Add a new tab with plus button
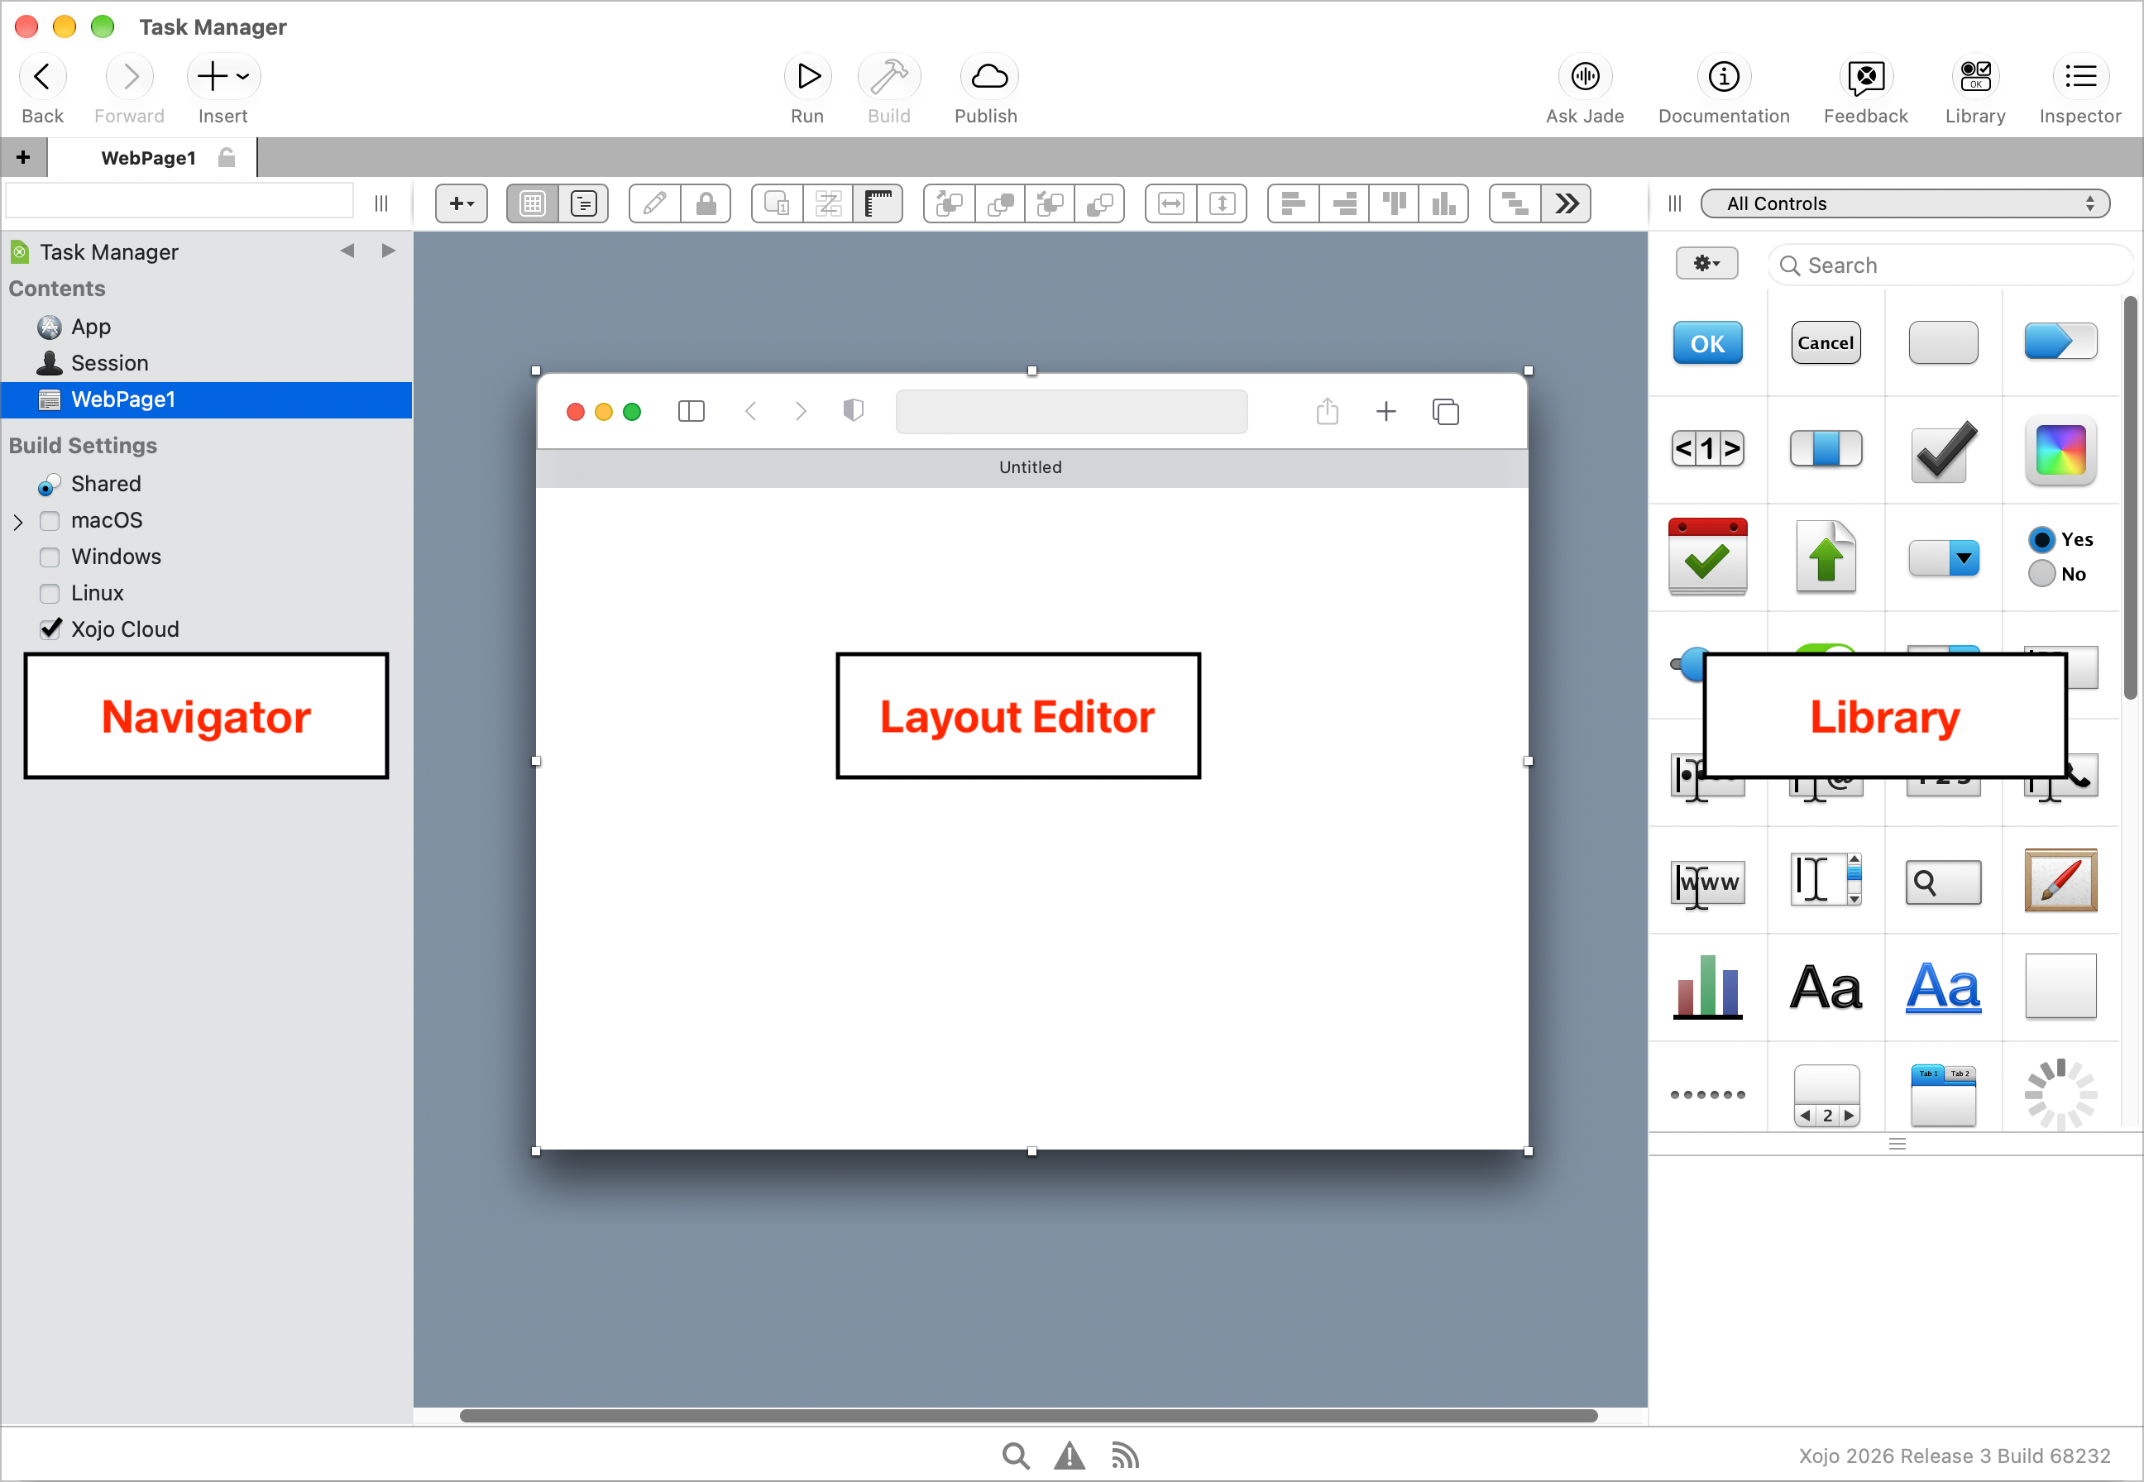2144x1482 pixels. pyautogui.click(x=23, y=158)
